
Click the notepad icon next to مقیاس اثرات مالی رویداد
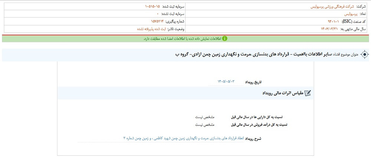click(x=308, y=93)
